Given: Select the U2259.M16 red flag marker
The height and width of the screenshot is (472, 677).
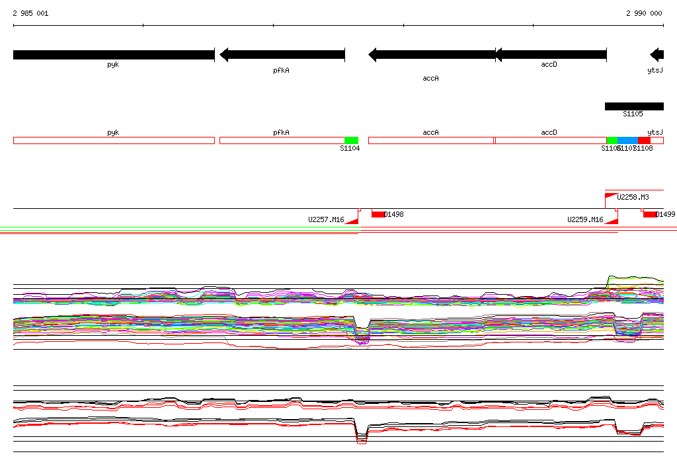Looking at the screenshot, I should [x=611, y=221].
